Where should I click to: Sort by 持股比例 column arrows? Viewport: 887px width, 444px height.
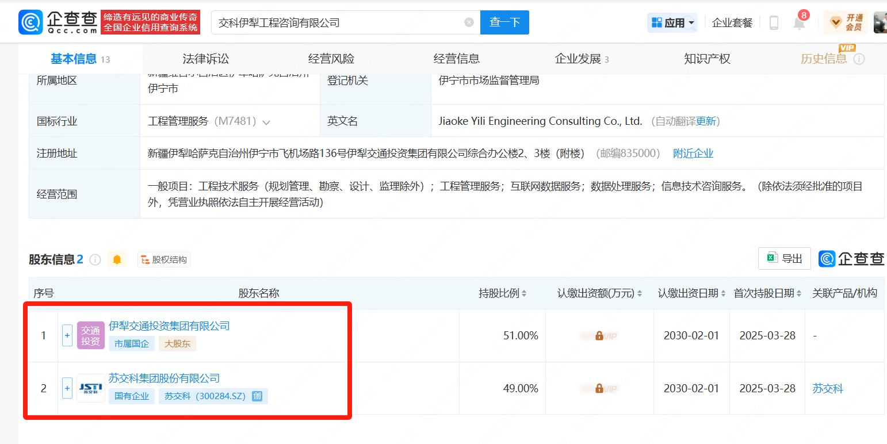pyautogui.click(x=524, y=293)
